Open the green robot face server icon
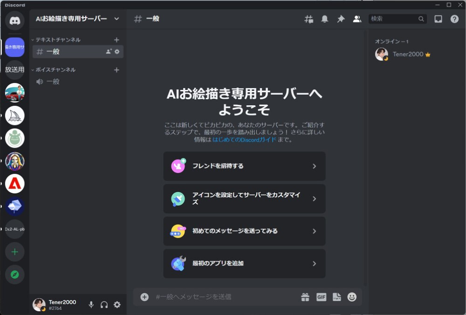 [x=14, y=138]
